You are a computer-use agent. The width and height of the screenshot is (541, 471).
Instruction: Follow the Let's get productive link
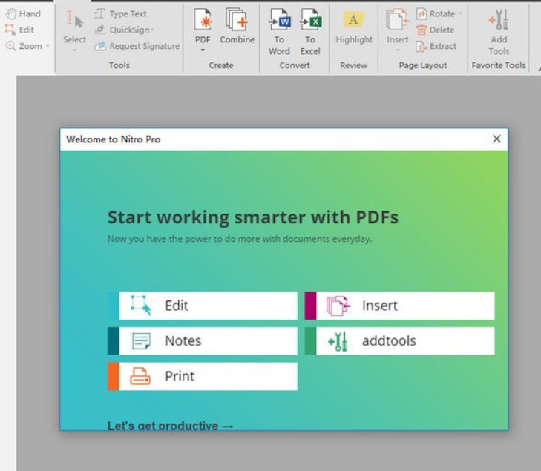[171, 426]
